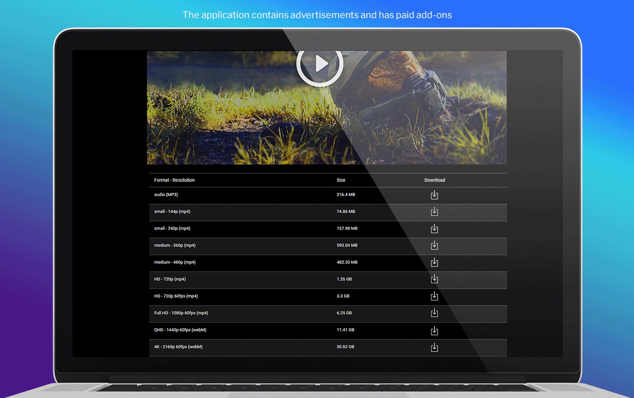Download the small 240p mp4 version
634x398 pixels.
pos(434,228)
